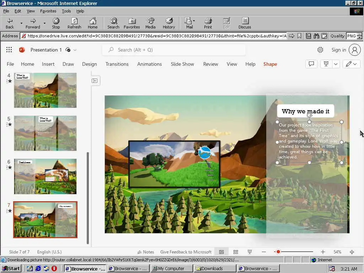Screen dimensions: 364x273
Task: Toggle the Notes pane button
Action: coord(145,252)
